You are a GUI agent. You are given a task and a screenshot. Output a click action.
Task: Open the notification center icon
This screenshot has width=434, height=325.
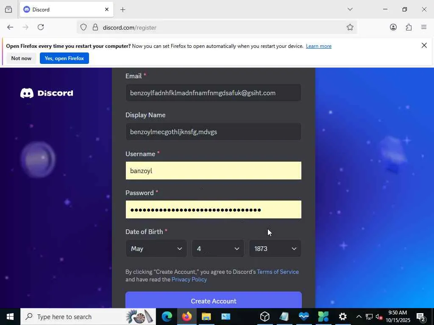tap(421, 317)
